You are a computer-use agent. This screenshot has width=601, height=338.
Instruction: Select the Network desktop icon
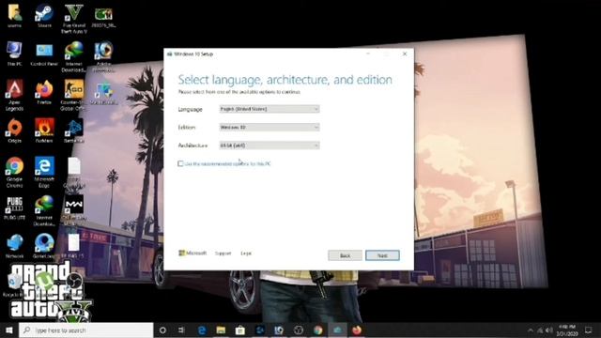pyautogui.click(x=15, y=246)
